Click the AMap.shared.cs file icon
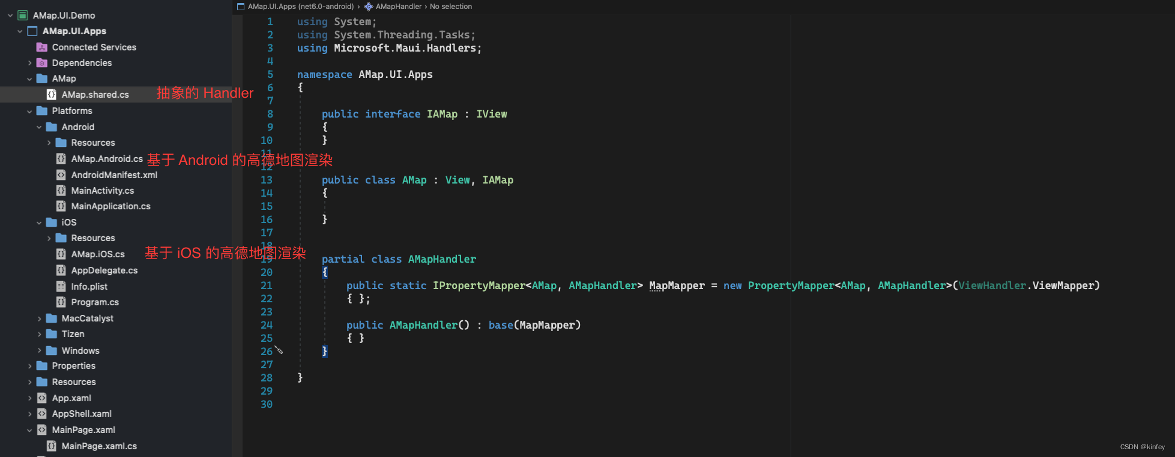Screen dimensions: 1175x457 [x=52, y=95]
